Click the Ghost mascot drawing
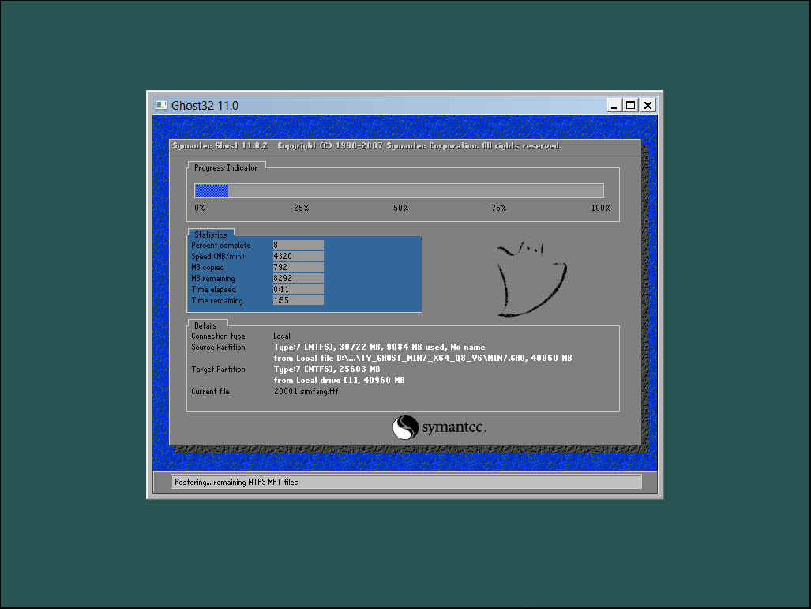The width and height of the screenshot is (811, 609). 531,277
